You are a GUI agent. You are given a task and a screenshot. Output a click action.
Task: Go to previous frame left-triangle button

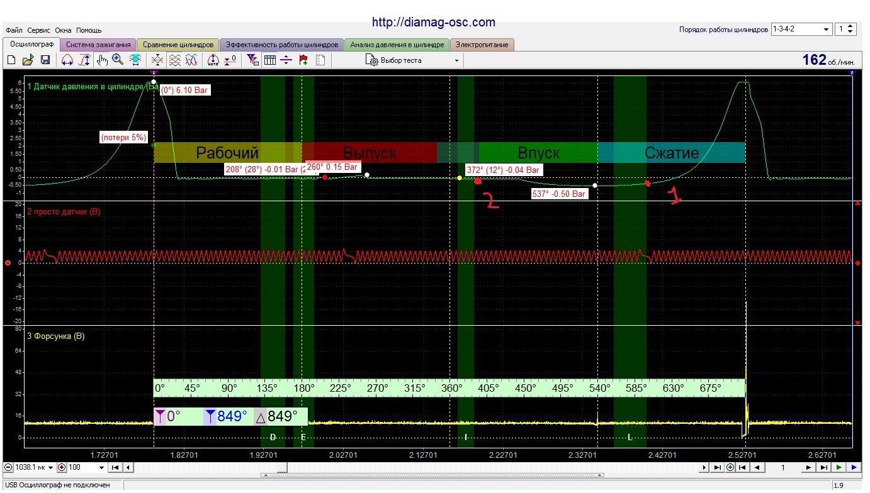[x=757, y=467]
